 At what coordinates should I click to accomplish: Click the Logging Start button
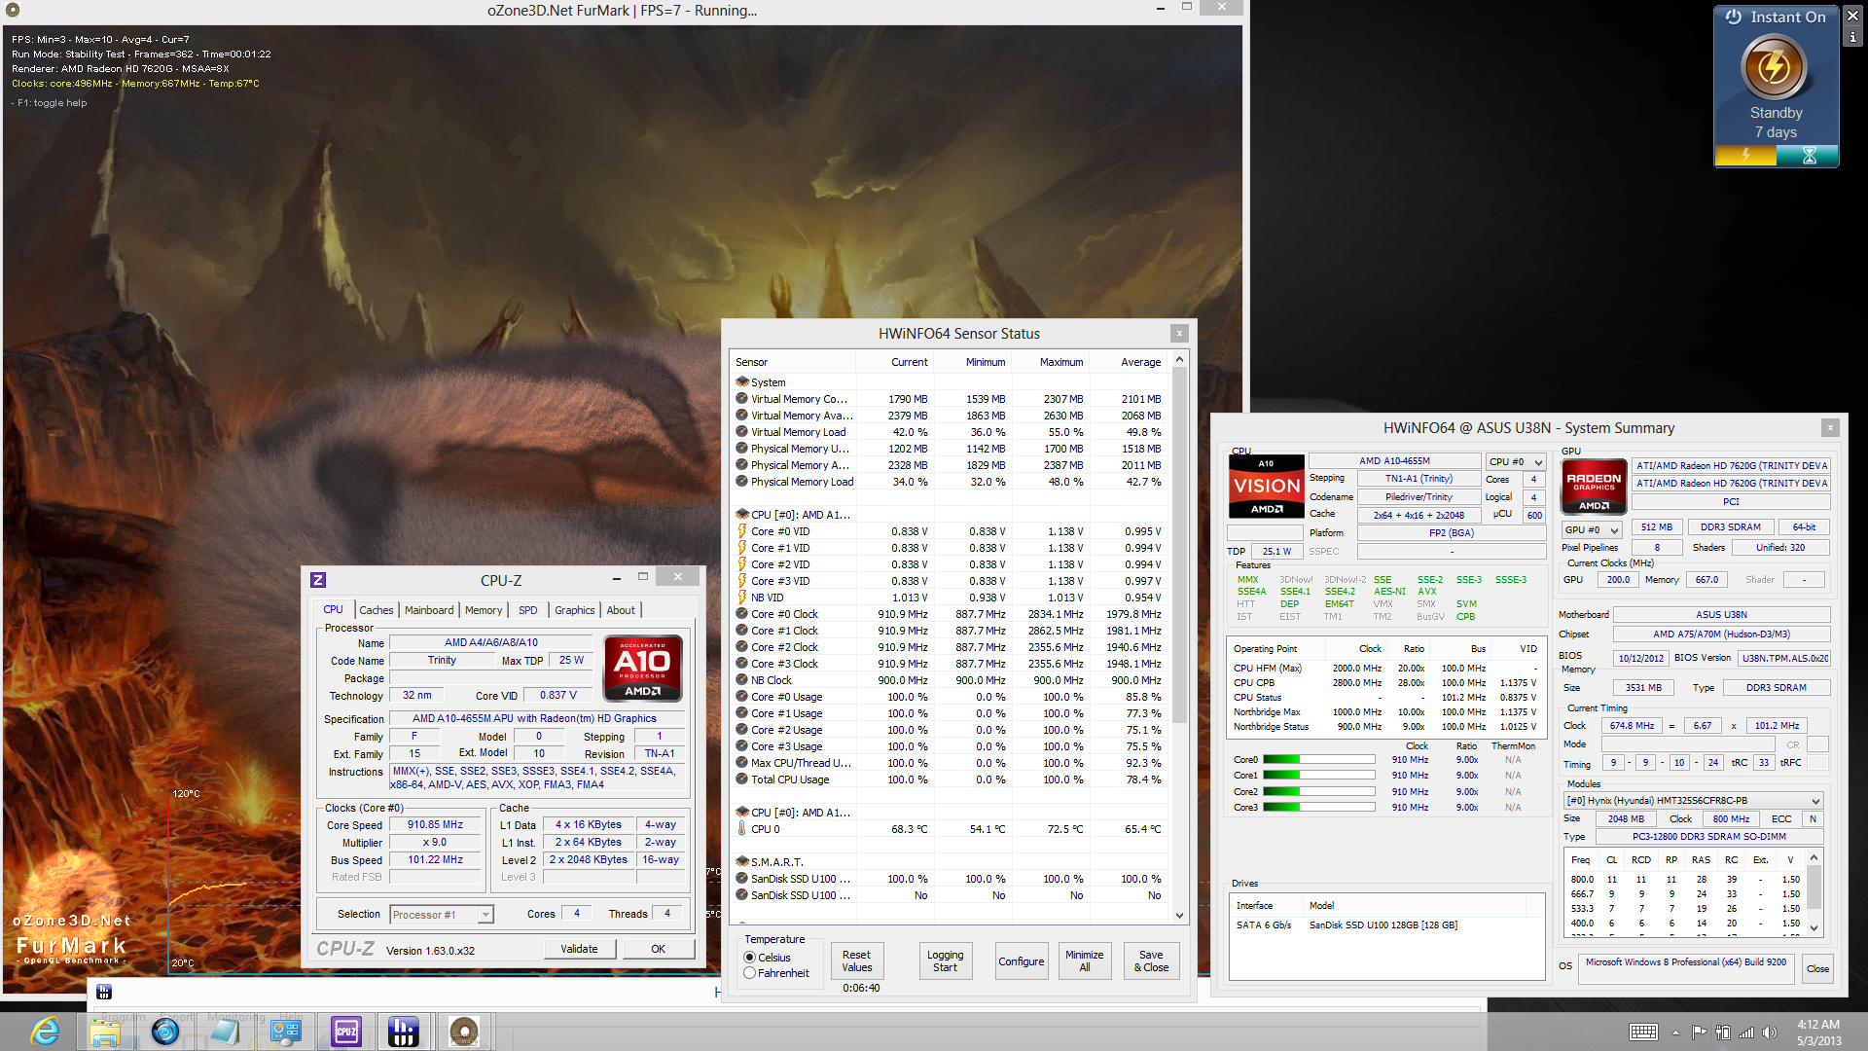(x=945, y=960)
